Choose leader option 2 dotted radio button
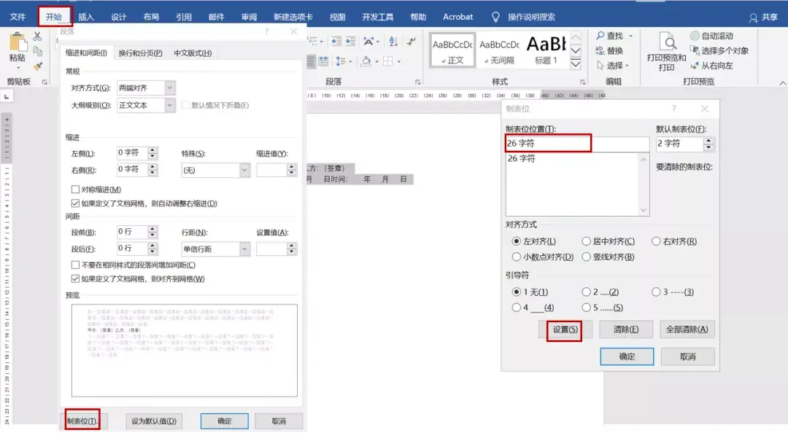 [x=586, y=292]
